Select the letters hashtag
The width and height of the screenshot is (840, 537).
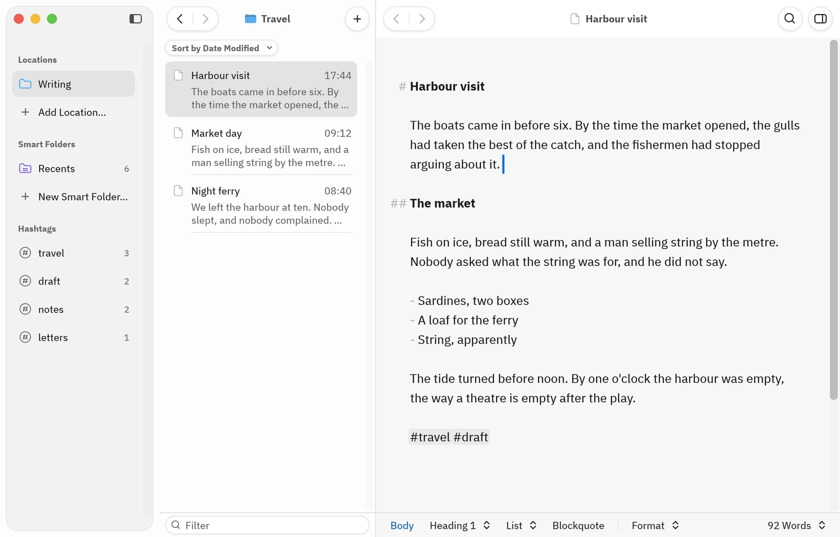click(x=73, y=337)
